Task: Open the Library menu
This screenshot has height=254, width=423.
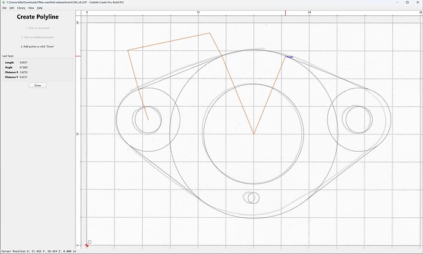Action: point(21,8)
